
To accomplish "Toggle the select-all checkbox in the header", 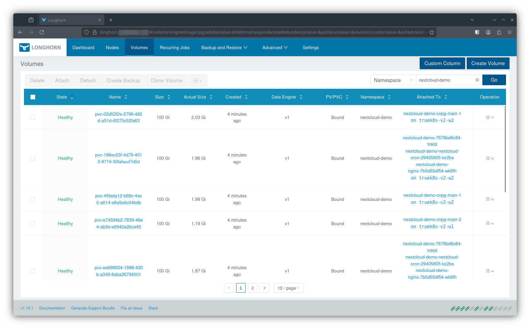I will click(x=33, y=97).
